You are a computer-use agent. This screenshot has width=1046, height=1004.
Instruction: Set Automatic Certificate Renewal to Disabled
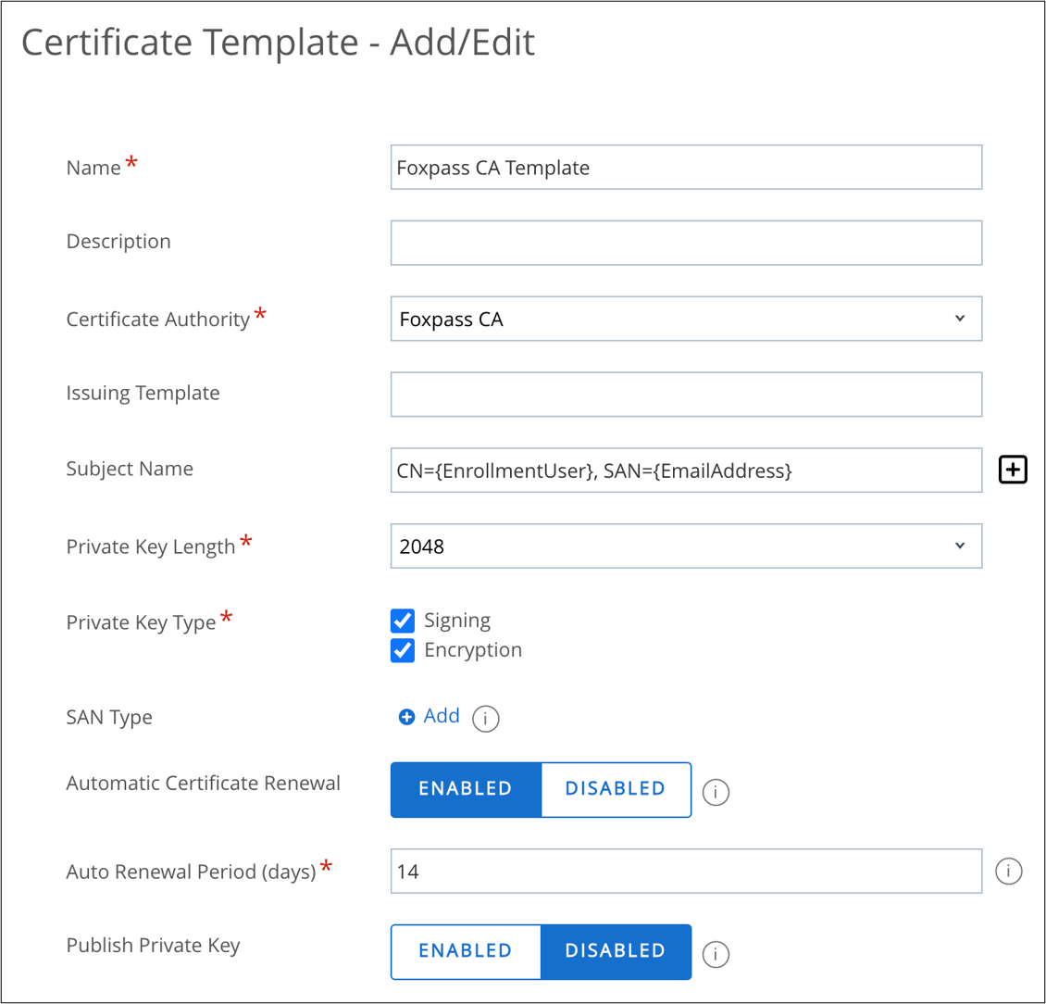point(616,789)
